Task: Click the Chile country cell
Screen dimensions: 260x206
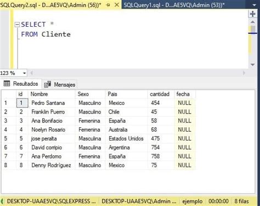Action: (127, 111)
